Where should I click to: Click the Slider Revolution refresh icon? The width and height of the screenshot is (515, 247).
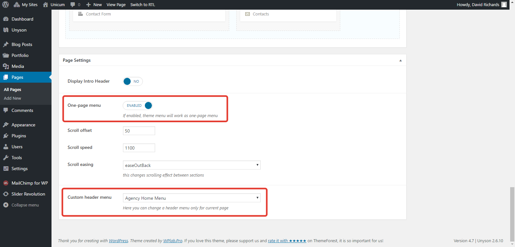coord(6,194)
